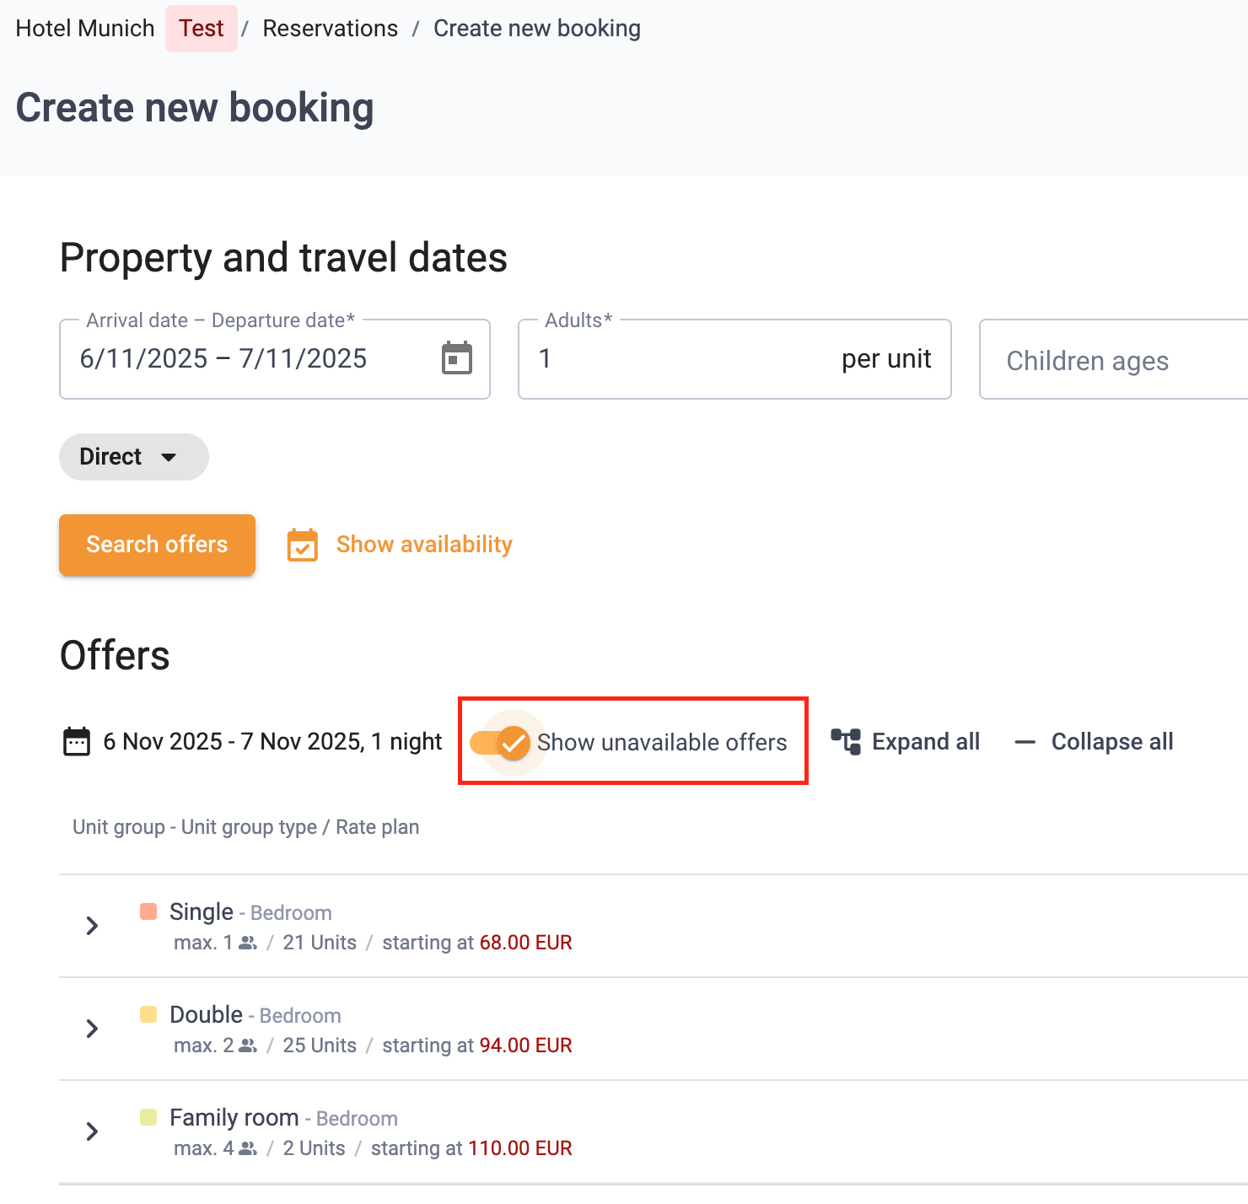Open the date picker calendar icon
This screenshot has width=1248, height=1204.
457,358
